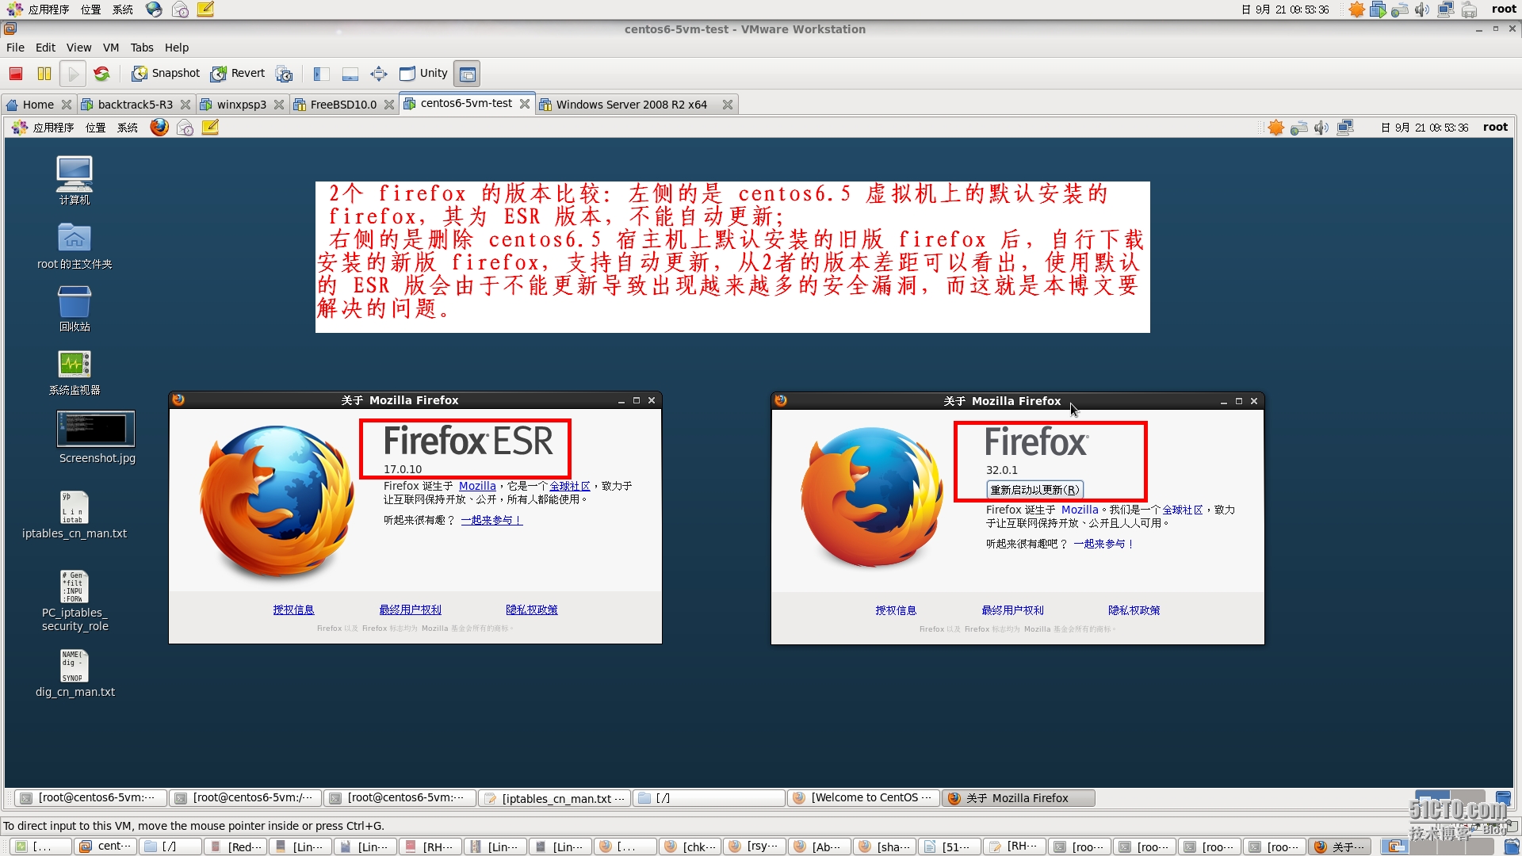Click the Suspend VM pause icon

[x=44, y=74]
